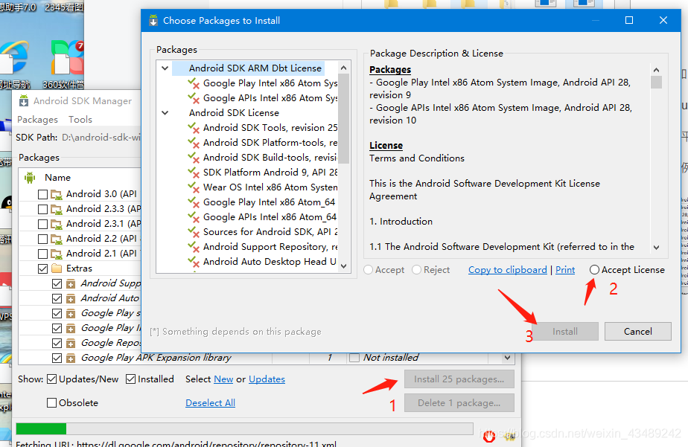Viewport: 688px width, 447px height.
Task: Click status icon of SDK Platform Android 9
Action: tap(194, 173)
